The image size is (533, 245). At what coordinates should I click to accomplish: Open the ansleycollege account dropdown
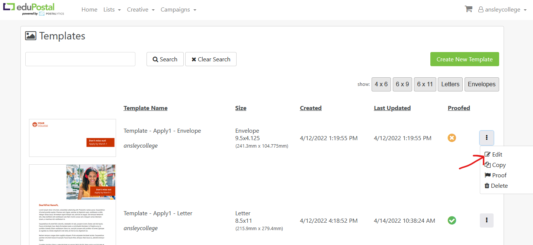point(503,10)
